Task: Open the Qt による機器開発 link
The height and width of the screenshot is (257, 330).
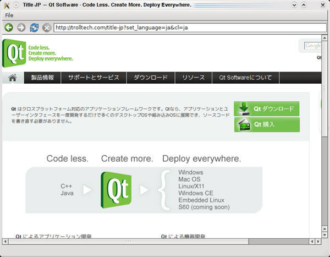Action: coord(183,236)
